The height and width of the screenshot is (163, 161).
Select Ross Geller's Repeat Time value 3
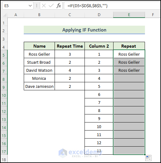tap(70, 54)
